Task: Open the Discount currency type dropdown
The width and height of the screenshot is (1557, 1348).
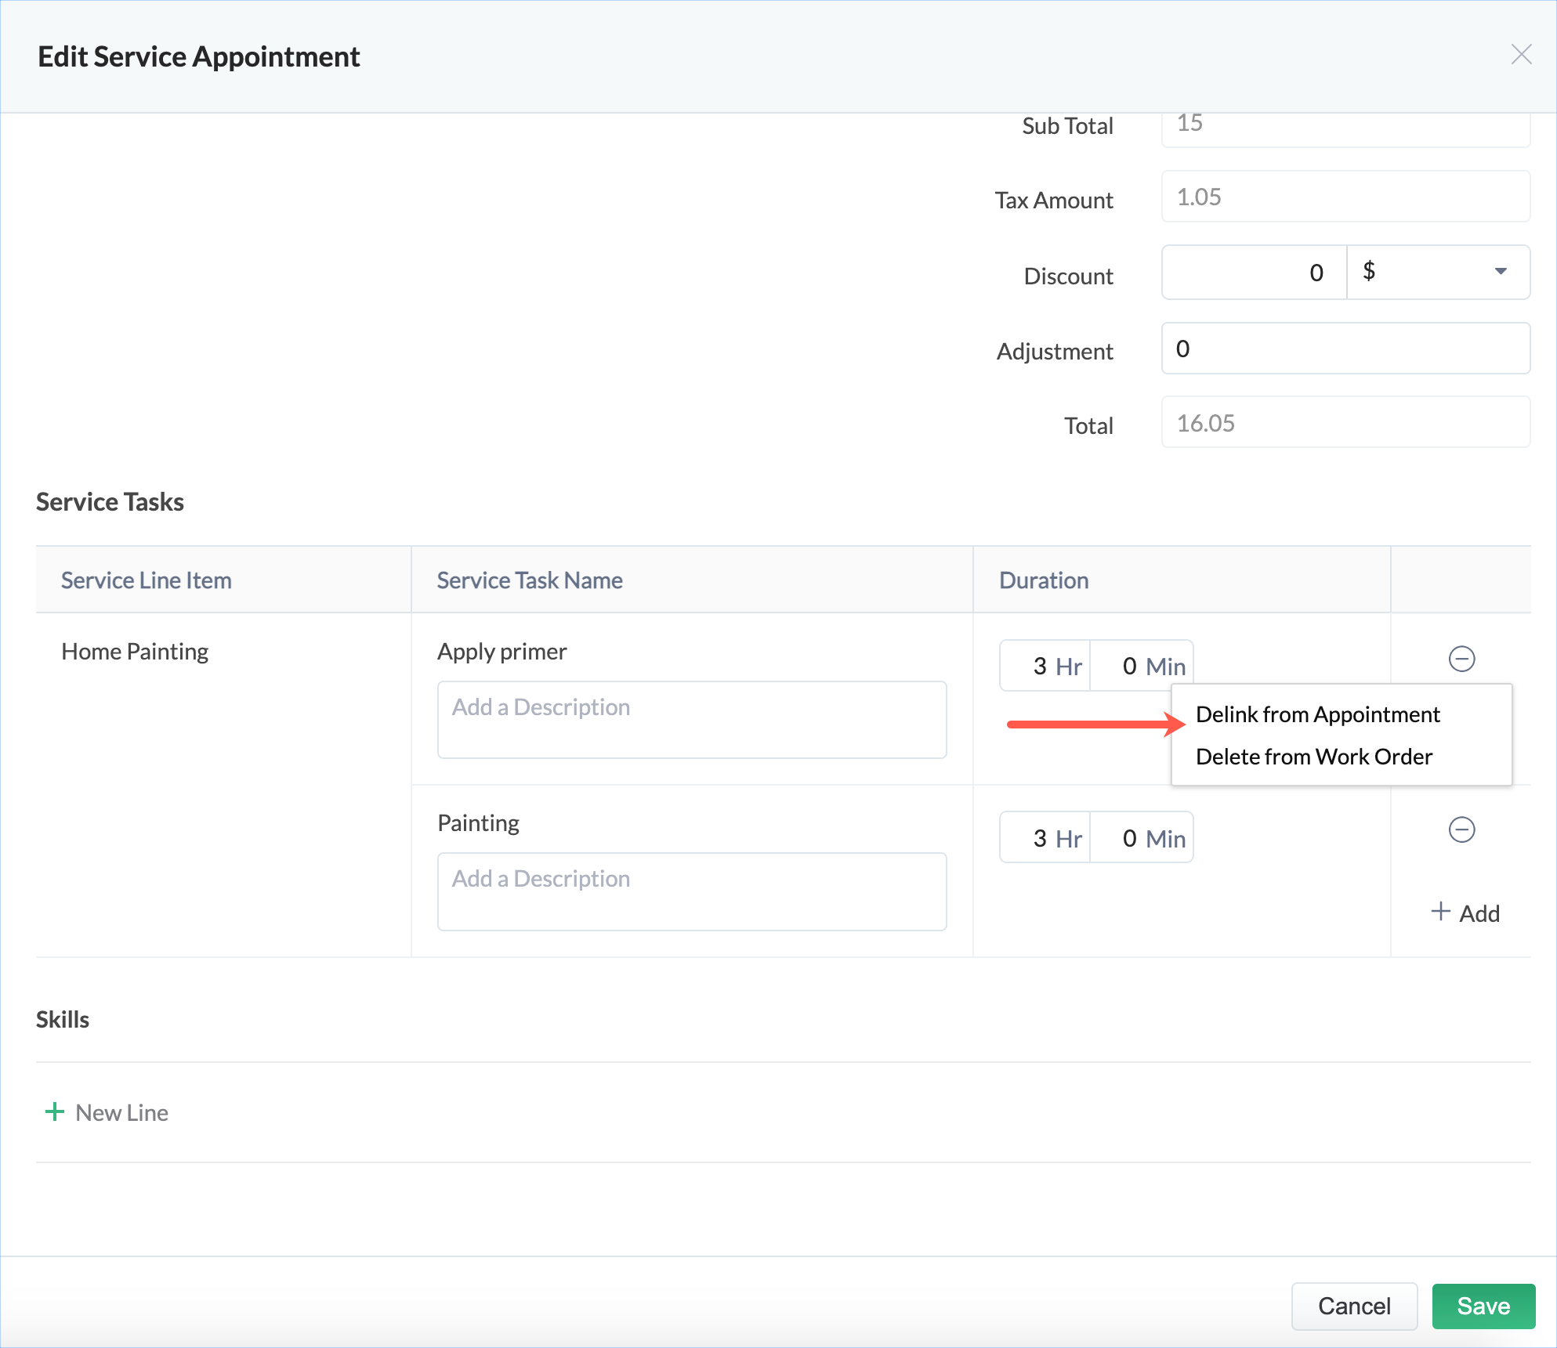Action: point(1438,272)
